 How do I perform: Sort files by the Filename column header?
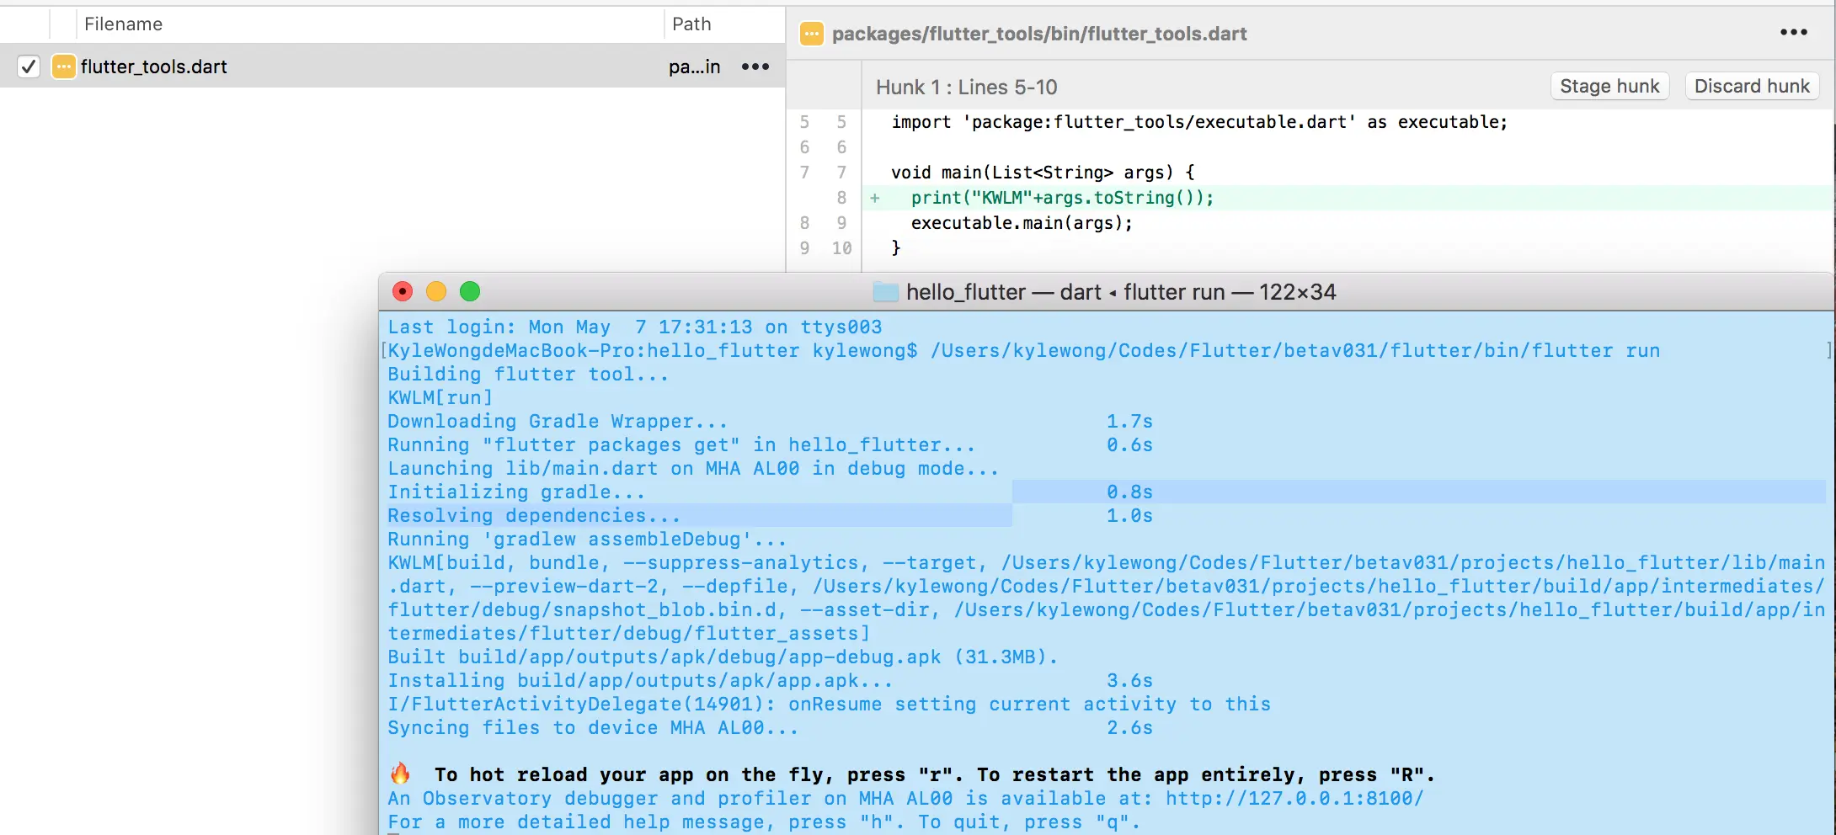click(123, 24)
